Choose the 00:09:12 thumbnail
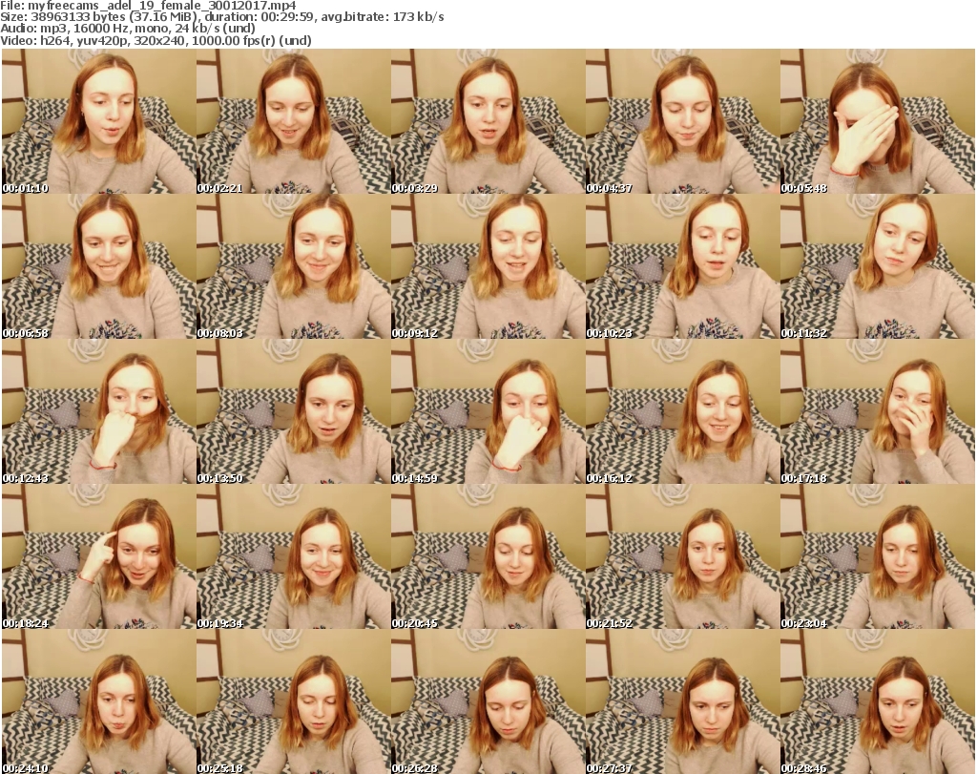Viewport: 977px width, 774px height. click(488, 266)
